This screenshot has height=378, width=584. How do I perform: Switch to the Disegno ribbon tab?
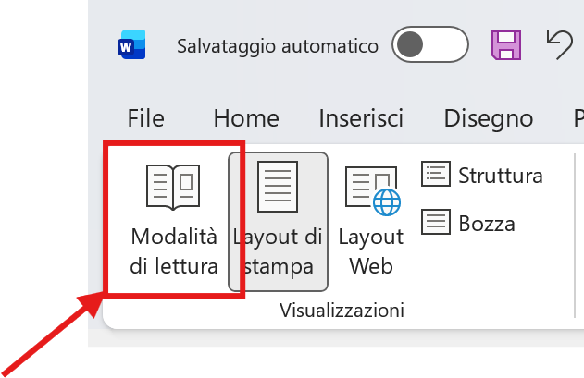[x=489, y=119]
